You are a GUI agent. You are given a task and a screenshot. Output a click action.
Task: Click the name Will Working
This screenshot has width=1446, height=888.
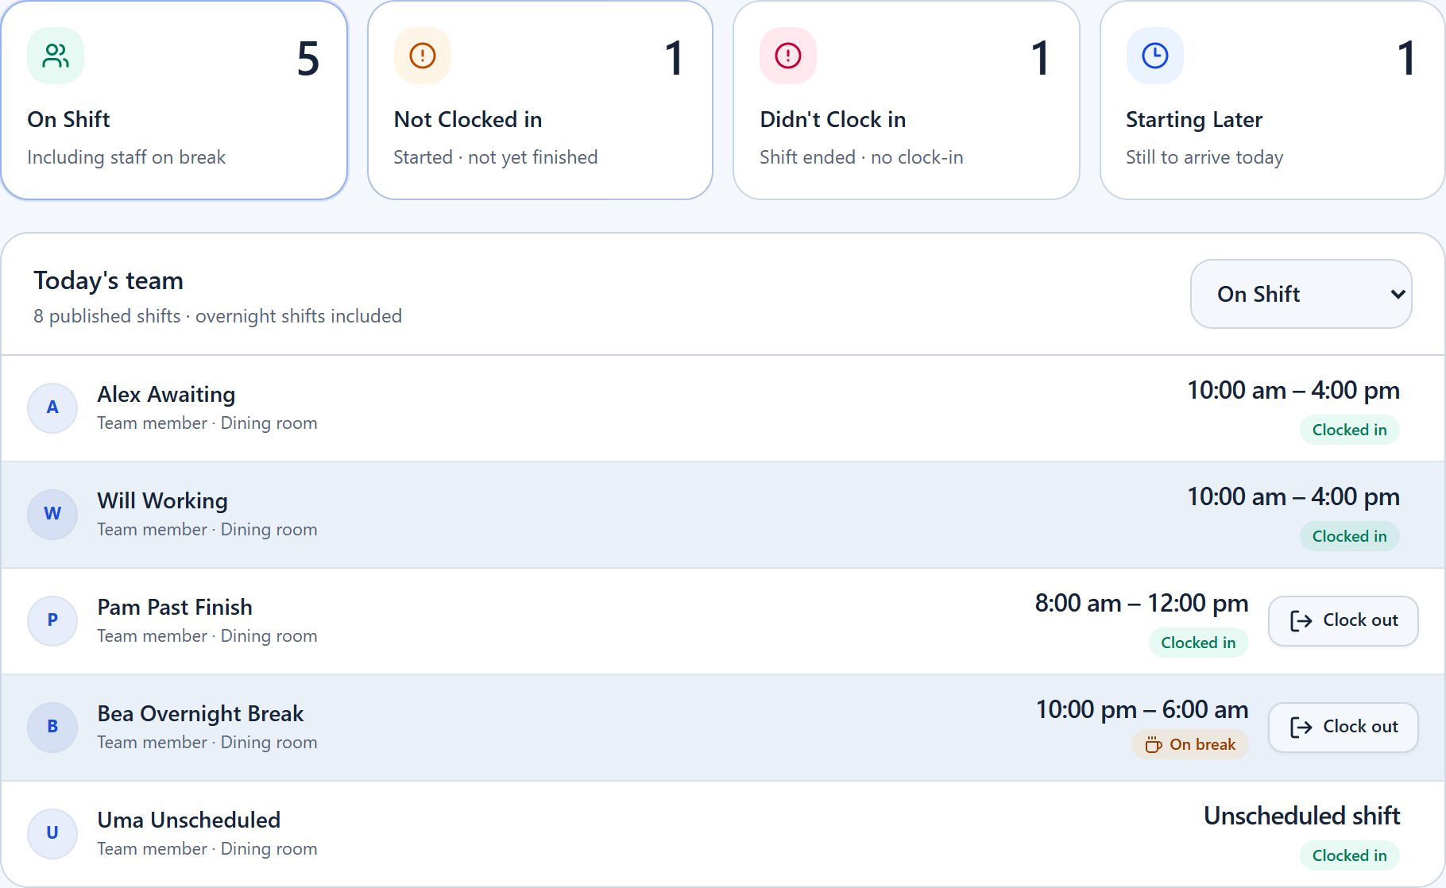click(163, 501)
